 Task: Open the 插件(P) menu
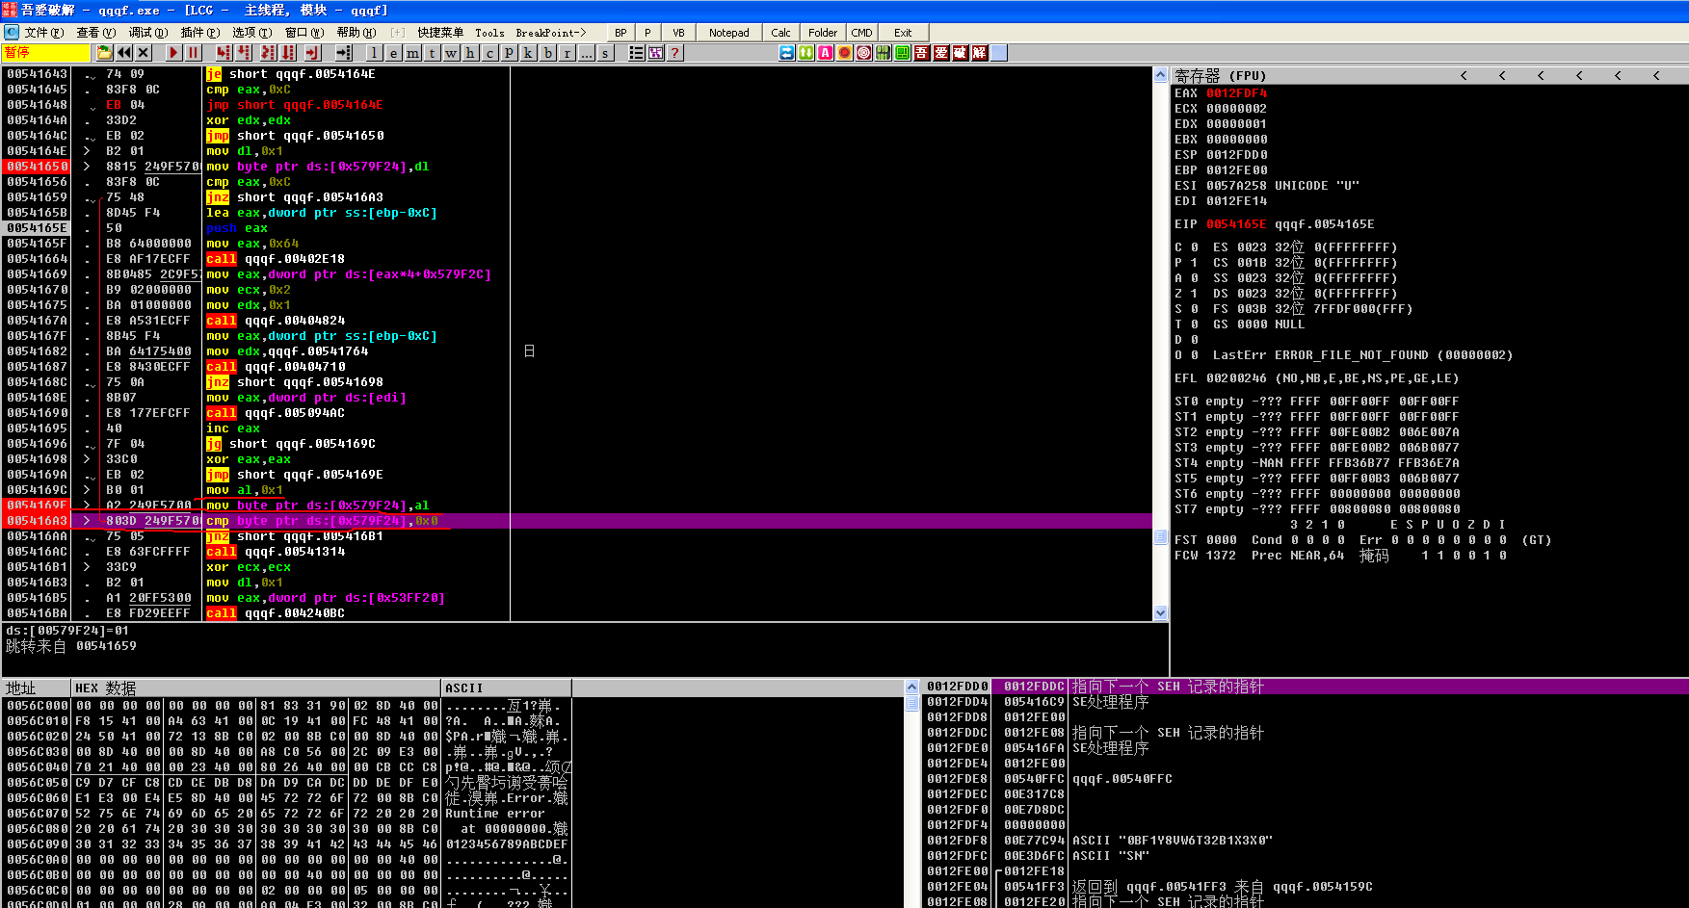(199, 33)
